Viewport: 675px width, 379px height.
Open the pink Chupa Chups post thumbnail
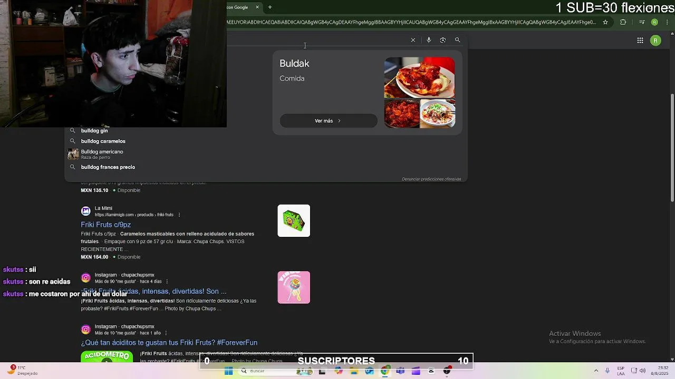click(294, 287)
